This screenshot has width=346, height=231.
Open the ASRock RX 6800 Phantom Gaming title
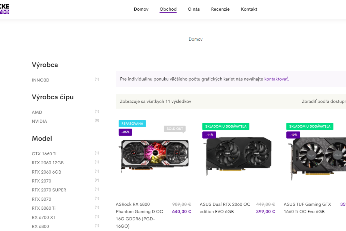(x=140, y=215)
